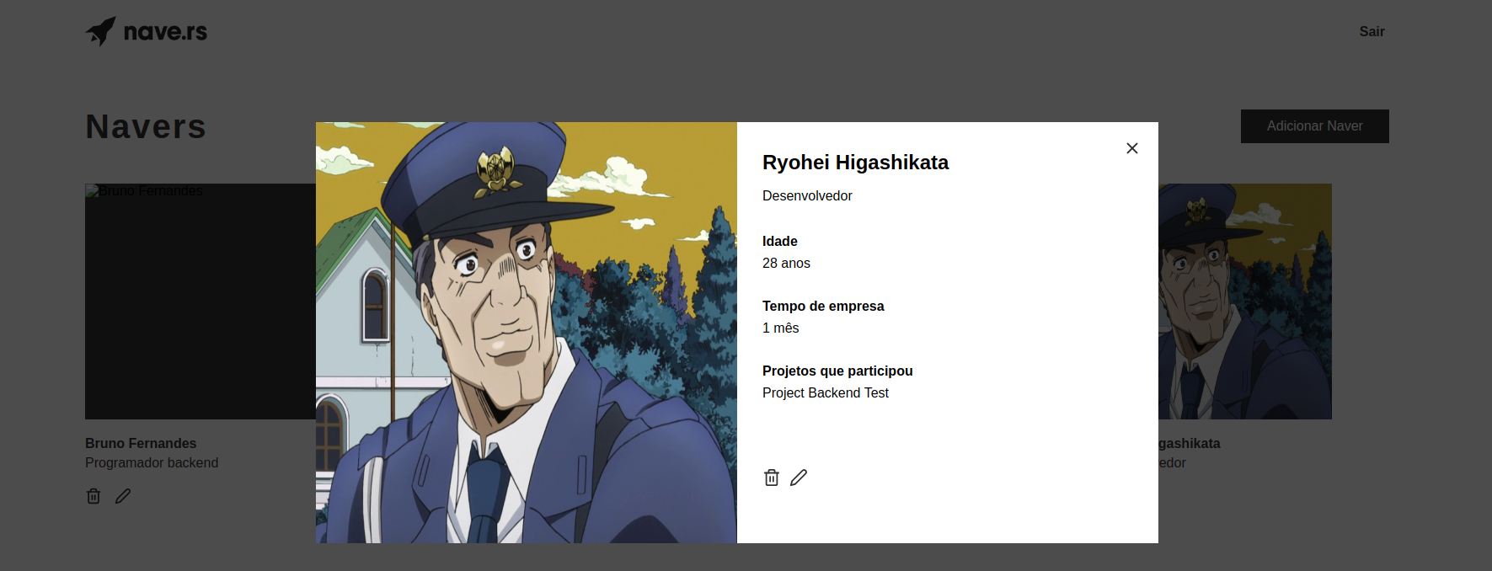Screen dimensions: 1492x571
Task: Click the nave.rs rocket logo
Action: [x=147, y=32]
